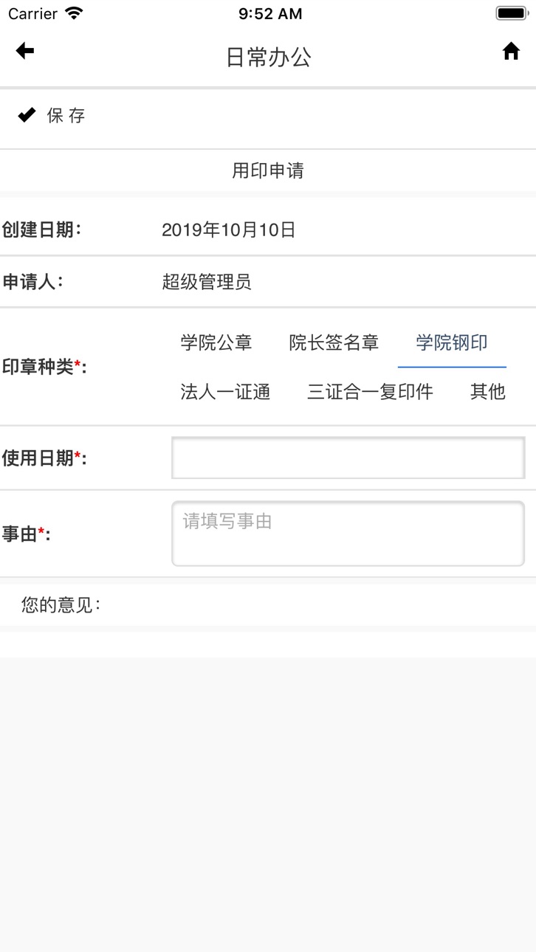Viewport: 536px width, 952px height.
Task: Tap the 用印申请 form heading
Action: (268, 171)
